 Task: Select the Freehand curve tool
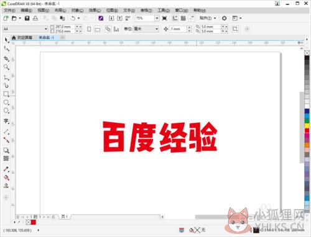(x=6, y=78)
